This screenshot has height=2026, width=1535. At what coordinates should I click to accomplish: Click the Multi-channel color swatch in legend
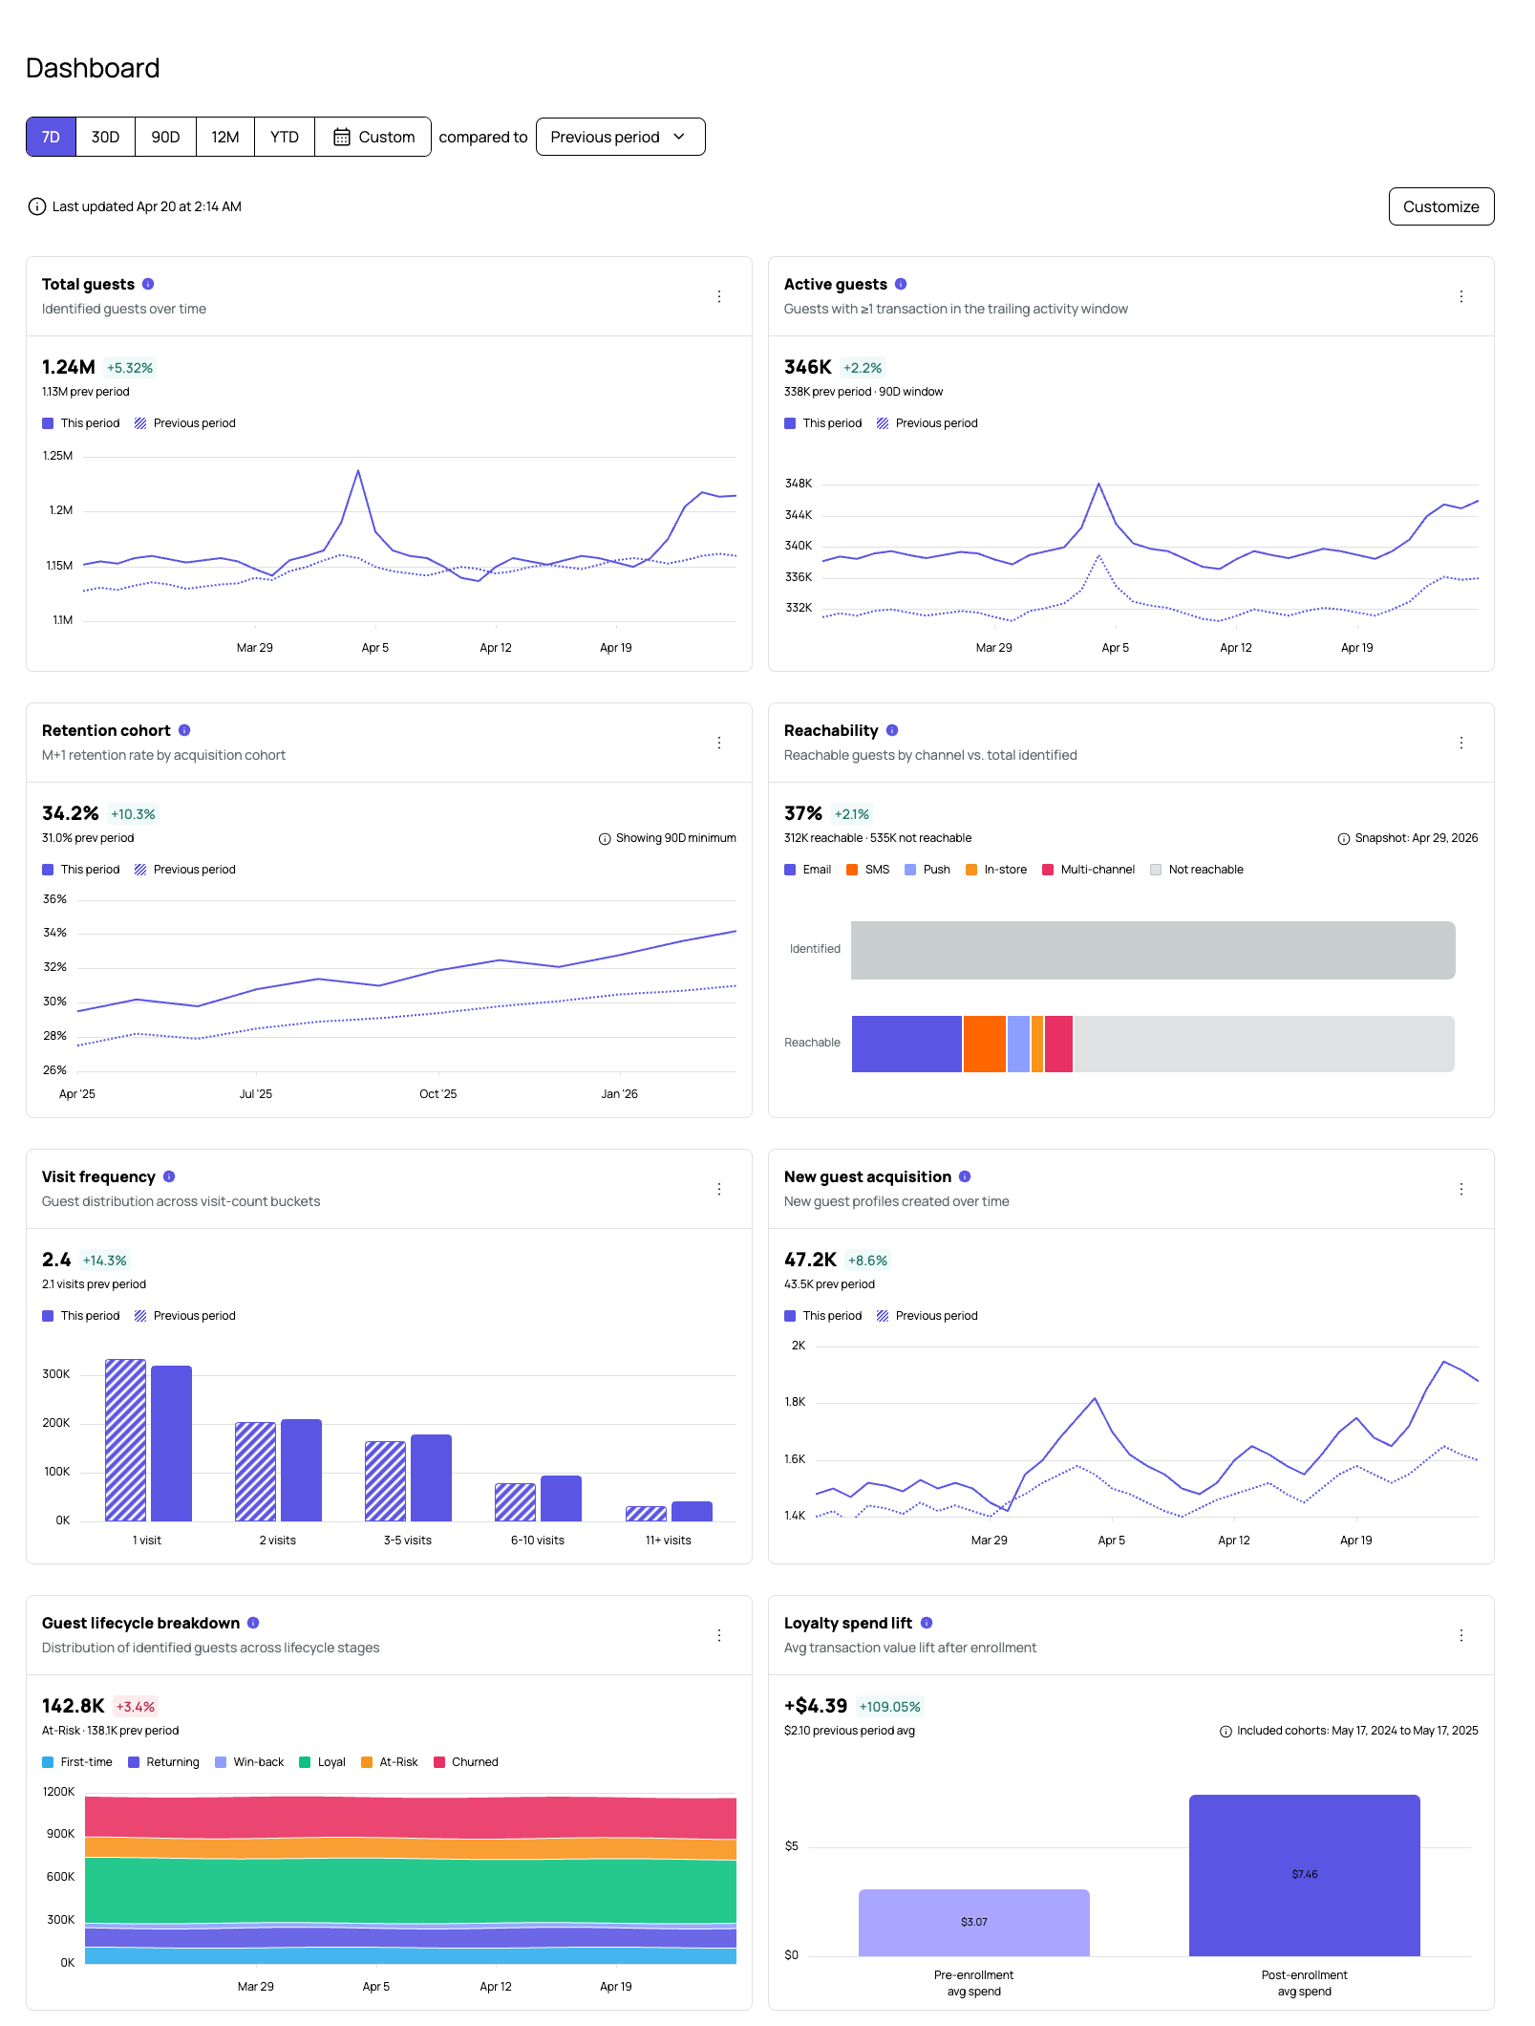coord(1048,870)
